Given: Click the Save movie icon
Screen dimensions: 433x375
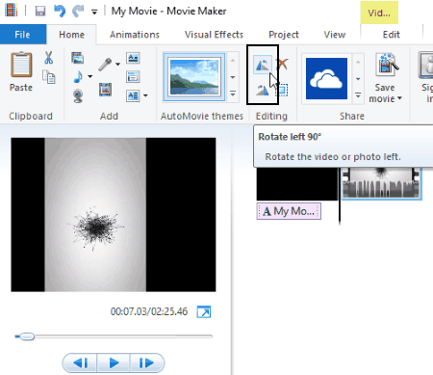Looking at the screenshot, I should [387, 66].
